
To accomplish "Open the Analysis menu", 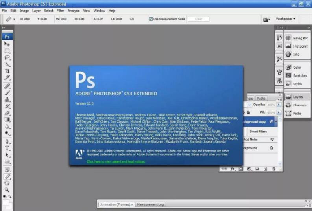I will (x=74, y=11).
